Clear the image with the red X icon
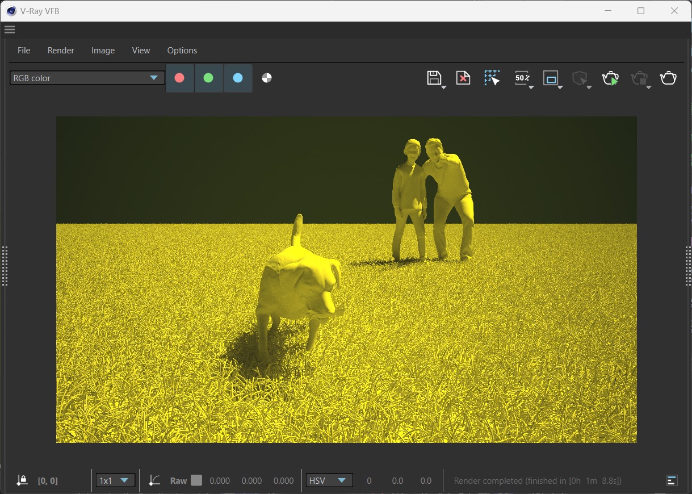 tap(463, 78)
